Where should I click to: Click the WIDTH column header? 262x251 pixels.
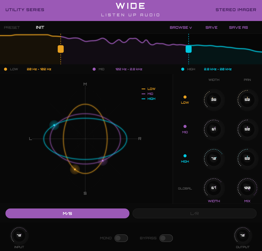(x=214, y=80)
